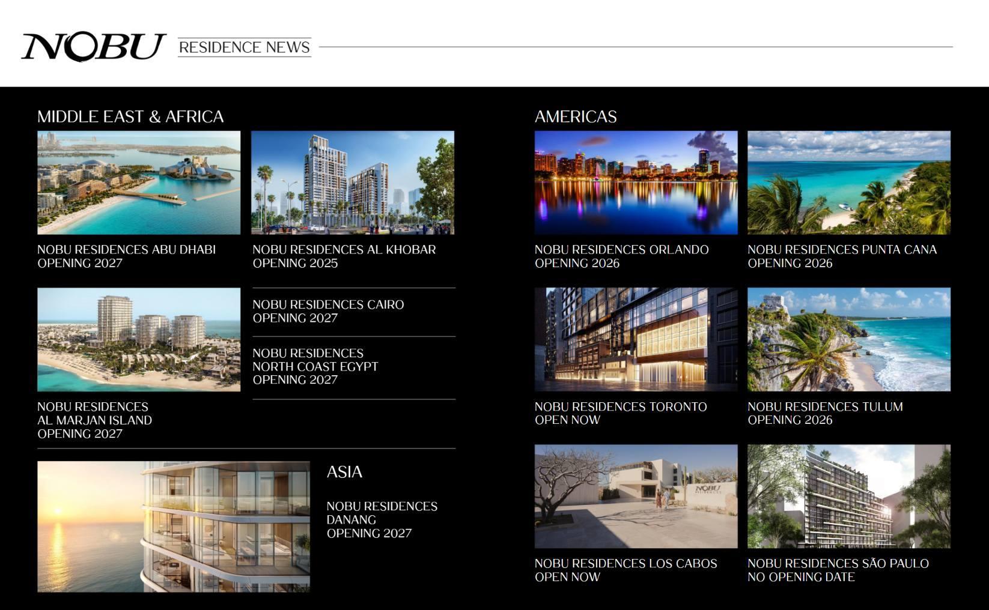This screenshot has width=989, height=610.
Task: Select the AMERICAS section heading
Action: 576,117
